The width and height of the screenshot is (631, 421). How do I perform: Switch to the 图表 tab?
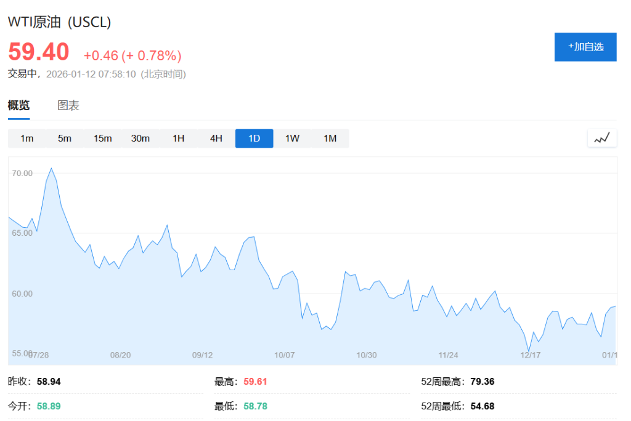(68, 105)
